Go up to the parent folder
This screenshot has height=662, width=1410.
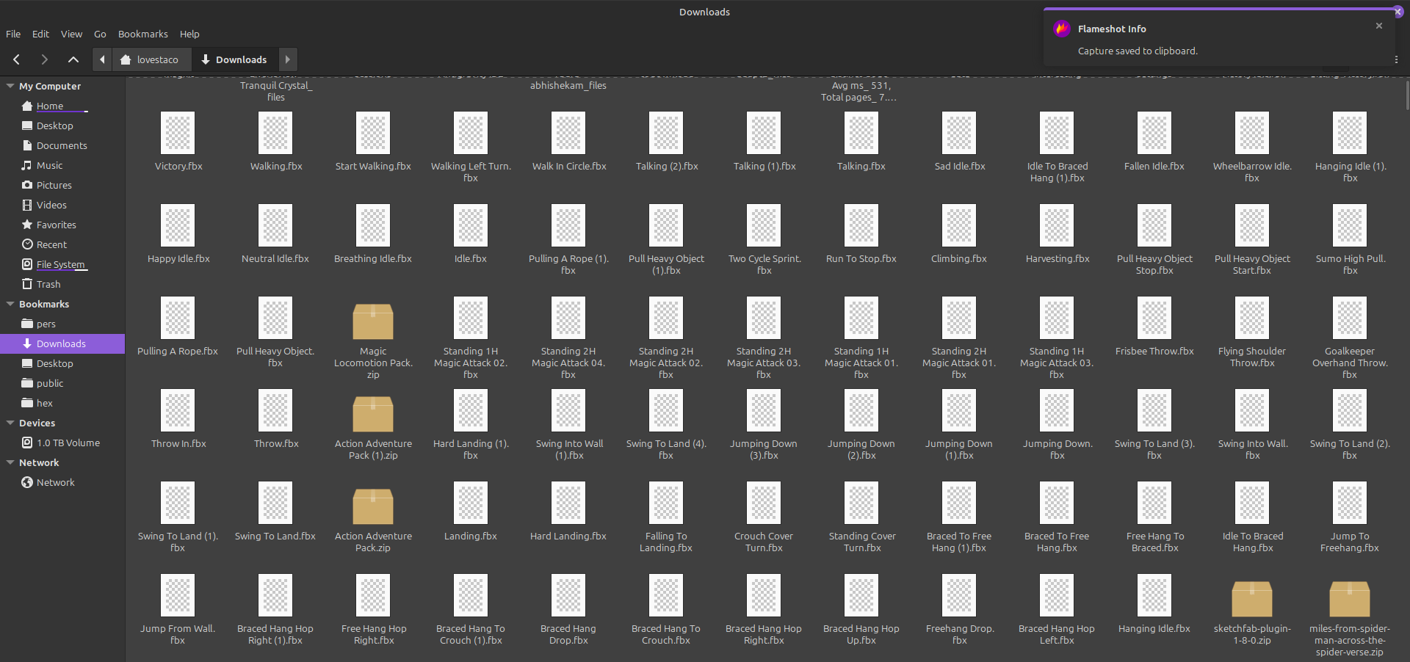[73, 59]
